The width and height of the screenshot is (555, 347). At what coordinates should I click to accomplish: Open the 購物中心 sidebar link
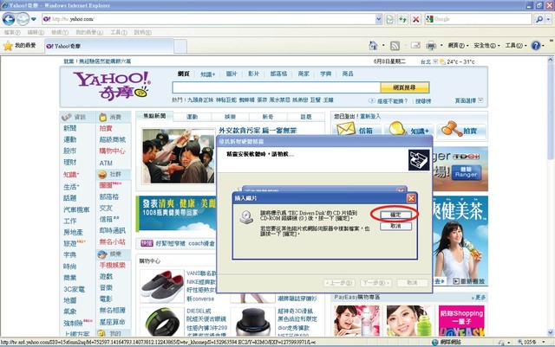[112, 151]
